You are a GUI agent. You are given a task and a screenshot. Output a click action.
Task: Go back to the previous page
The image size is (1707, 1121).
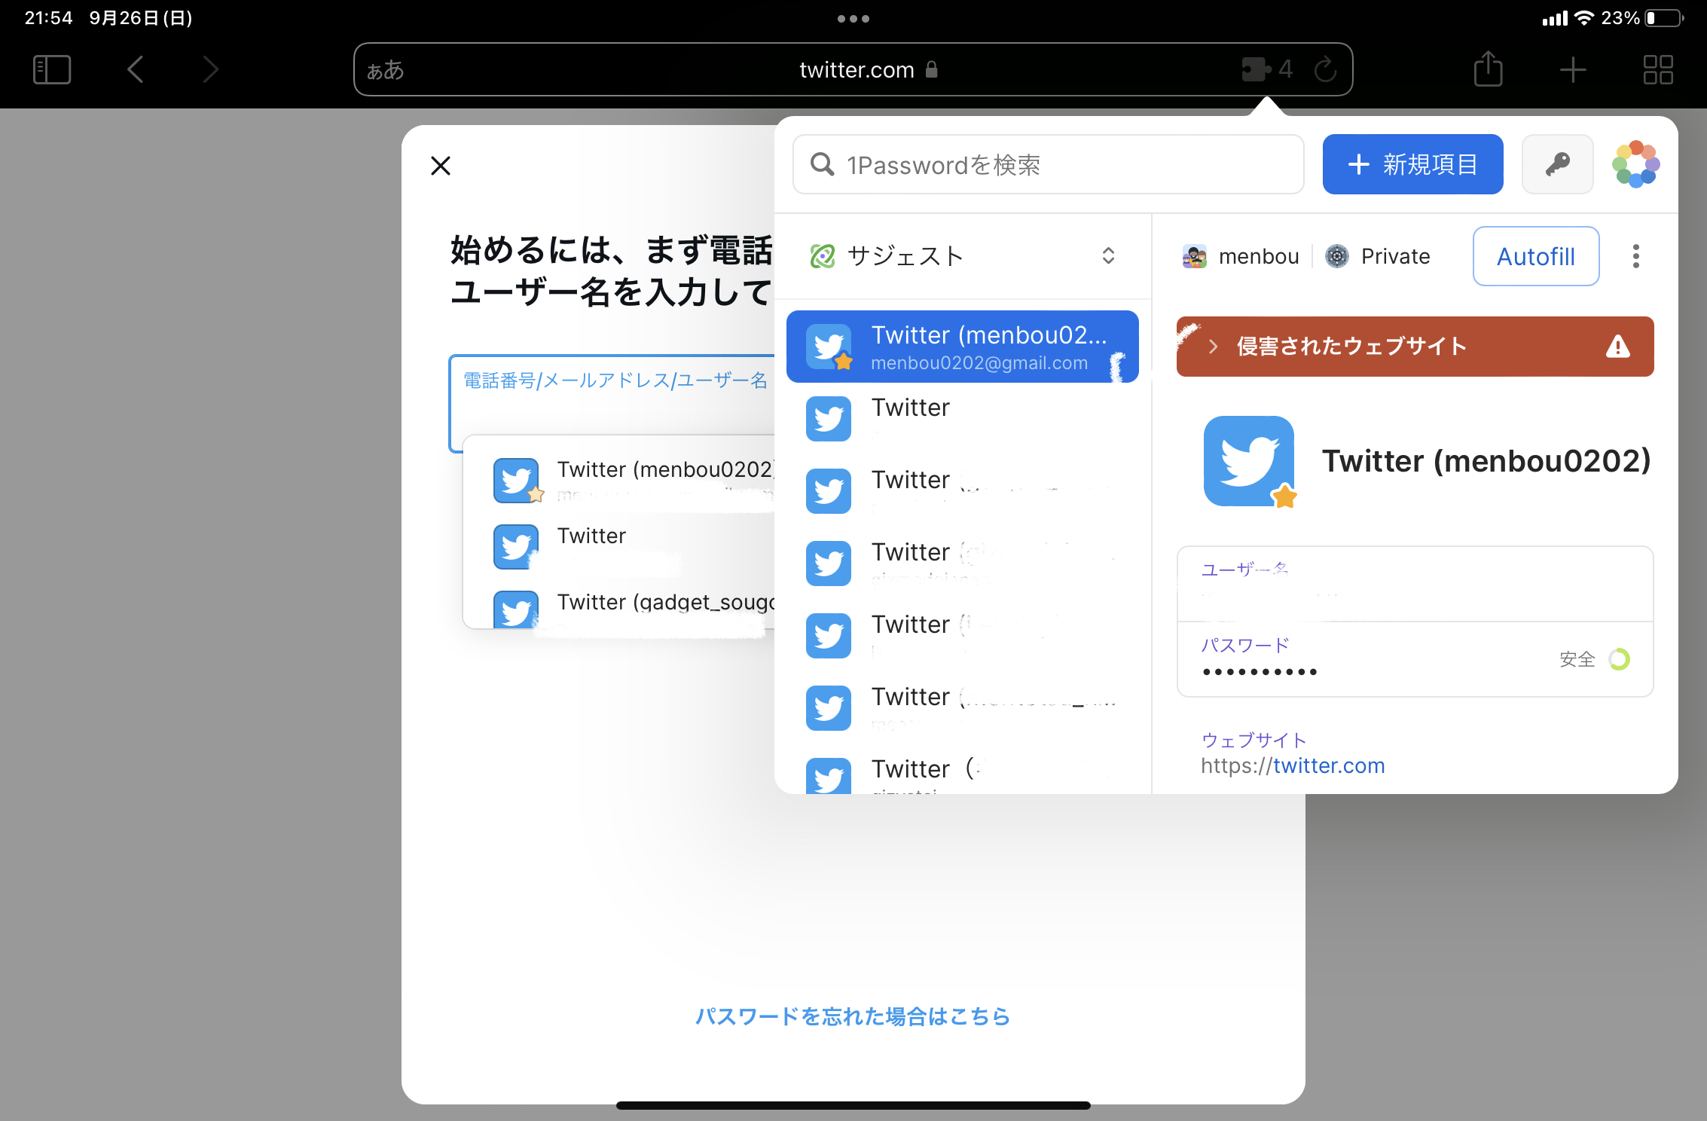click(136, 69)
